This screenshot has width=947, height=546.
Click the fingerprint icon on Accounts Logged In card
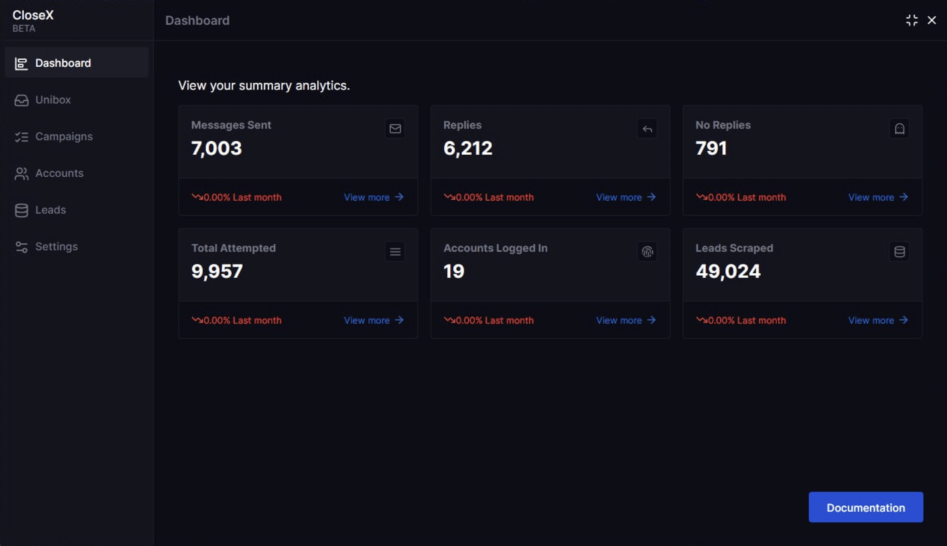pyautogui.click(x=647, y=251)
